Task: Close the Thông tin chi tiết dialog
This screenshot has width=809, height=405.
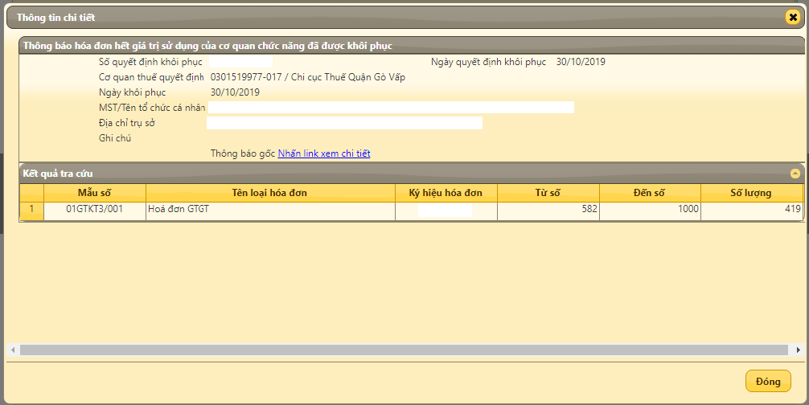Action: click(x=793, y=17)
